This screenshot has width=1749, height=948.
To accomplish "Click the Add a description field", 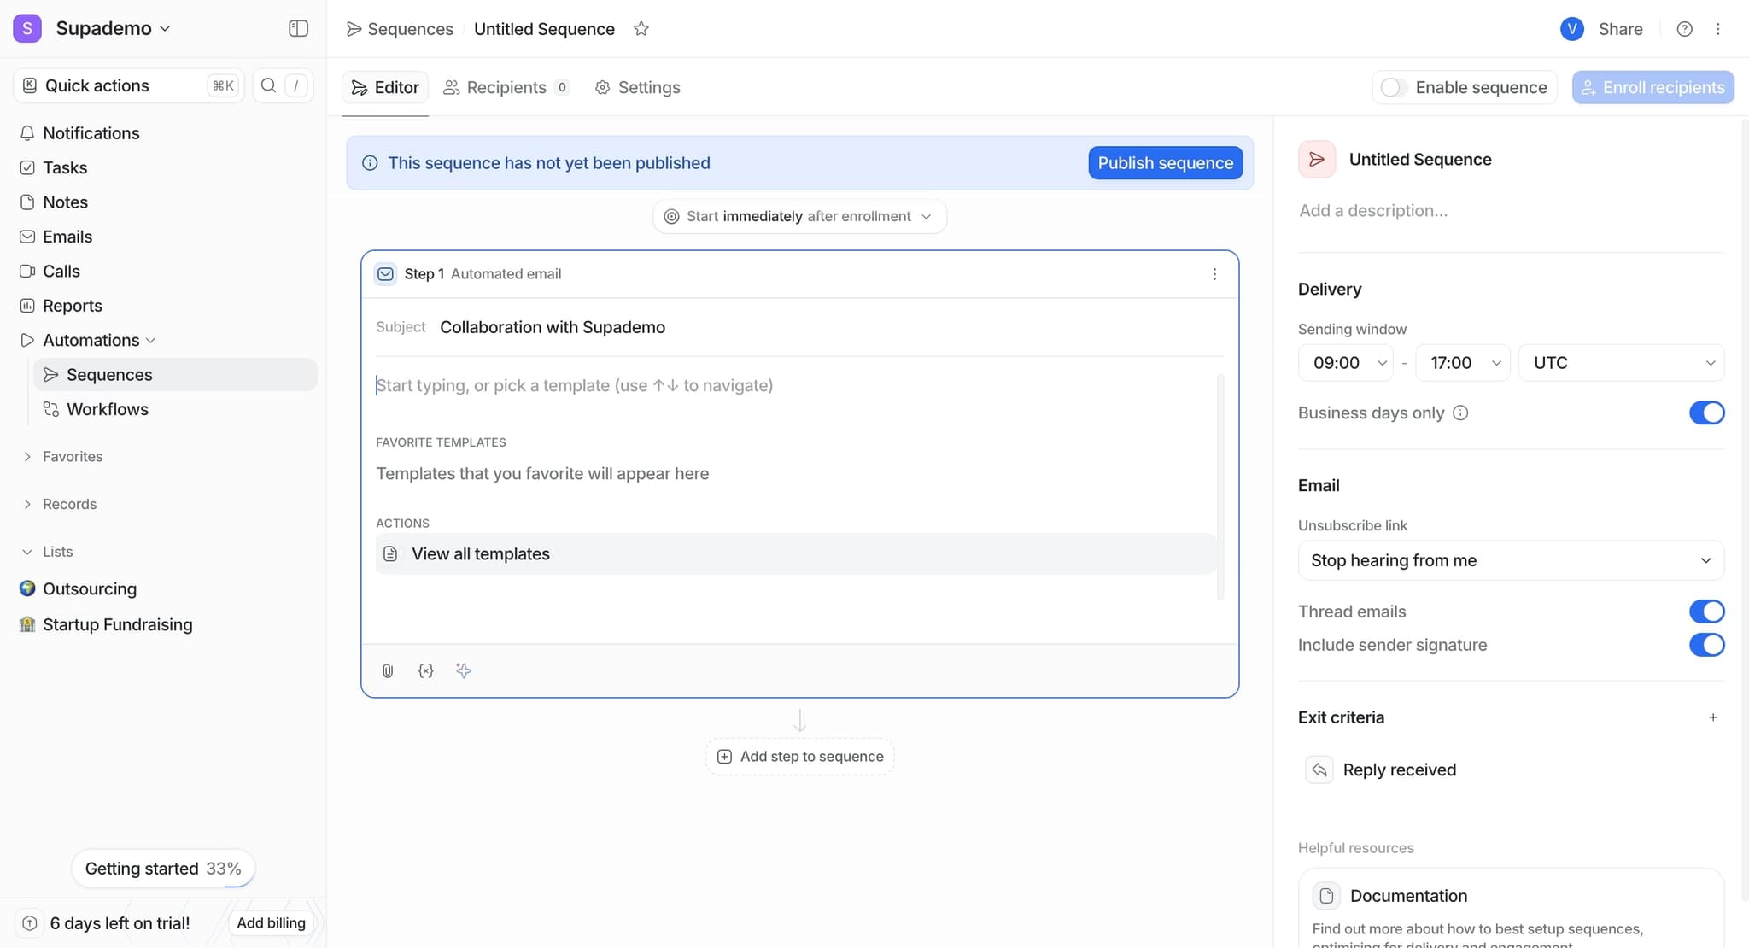I will coord(1372,210).
